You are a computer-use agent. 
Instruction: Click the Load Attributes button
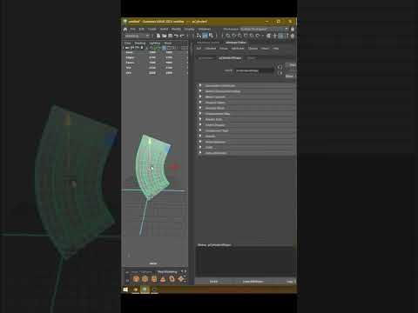tap(253, 282)
